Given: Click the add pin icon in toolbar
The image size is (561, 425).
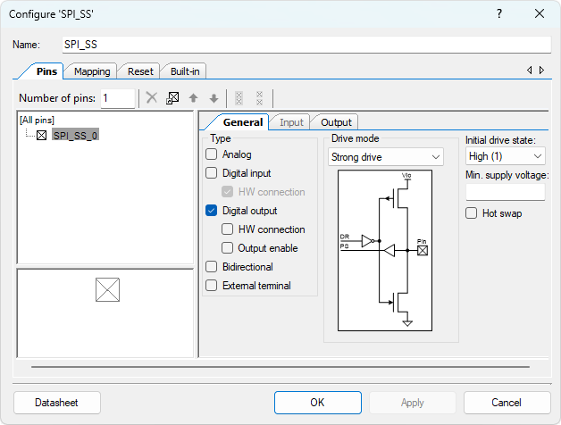Looking at the screenshot, I should (x=172, y=98).
